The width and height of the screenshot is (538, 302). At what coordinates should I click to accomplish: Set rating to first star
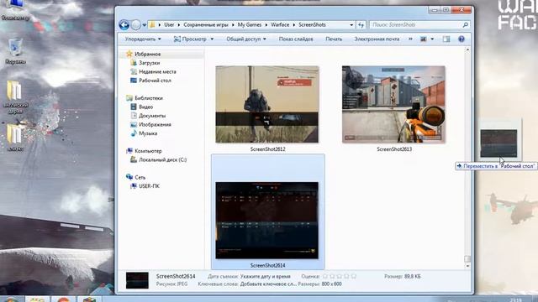point(325,276)
